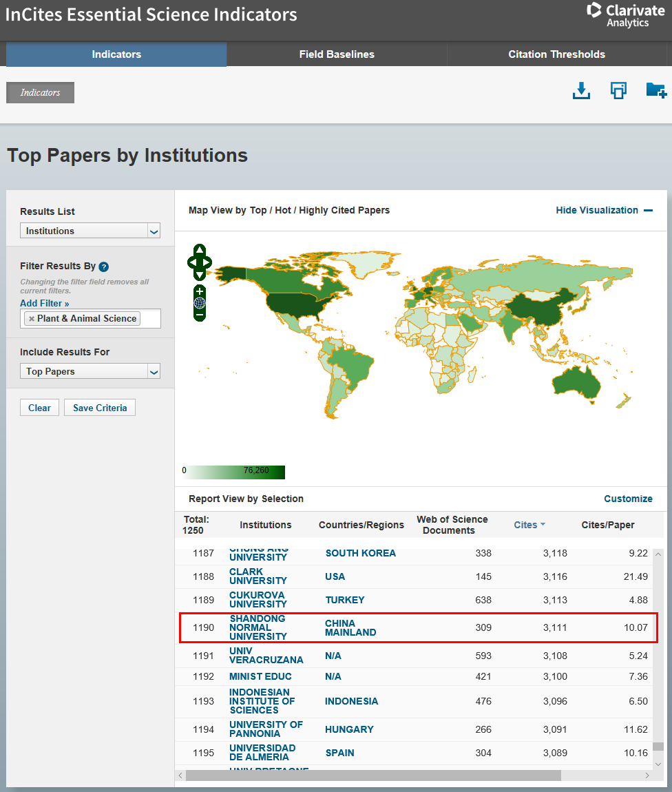This screenshot has height=792, width=672.
Task: Zoom in on the map with plus
Action: point(200,291)
